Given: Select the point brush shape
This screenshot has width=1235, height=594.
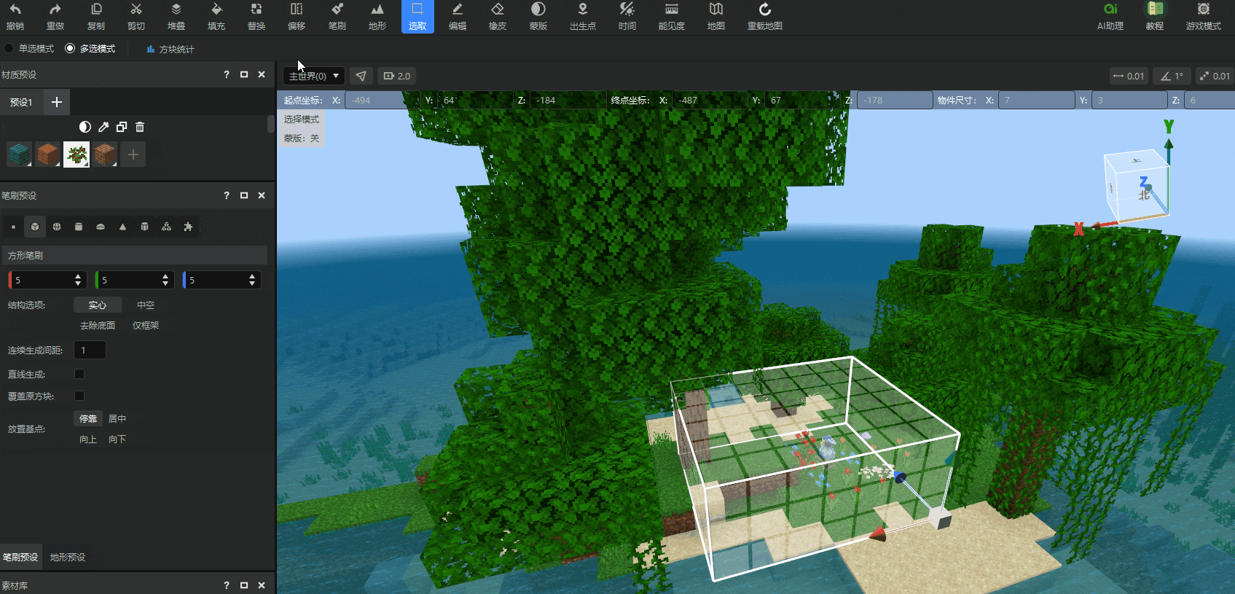Looking at the screenshot, I should click(x=13, y=227).
